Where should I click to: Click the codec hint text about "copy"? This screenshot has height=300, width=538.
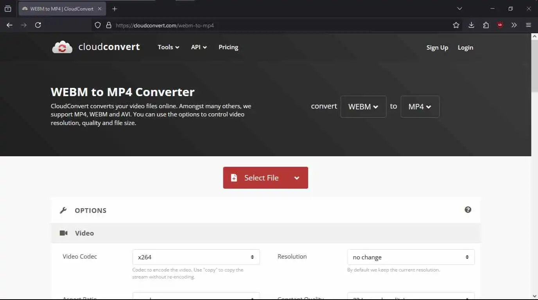point(188,273)
